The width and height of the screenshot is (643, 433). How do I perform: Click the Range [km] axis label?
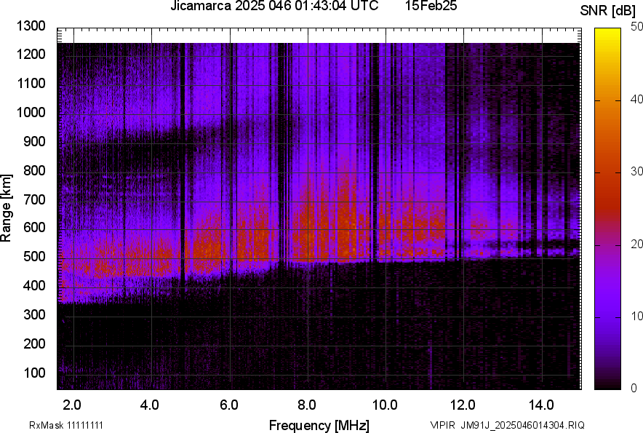[7, 208]
